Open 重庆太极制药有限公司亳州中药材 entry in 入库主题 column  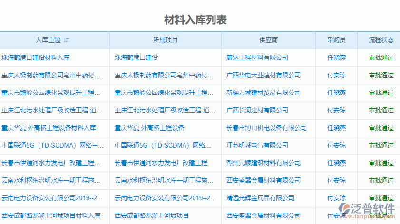tap(51, 75)
